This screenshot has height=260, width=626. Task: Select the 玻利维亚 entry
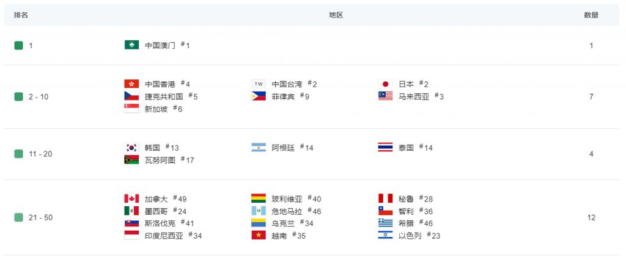point(287,199)
